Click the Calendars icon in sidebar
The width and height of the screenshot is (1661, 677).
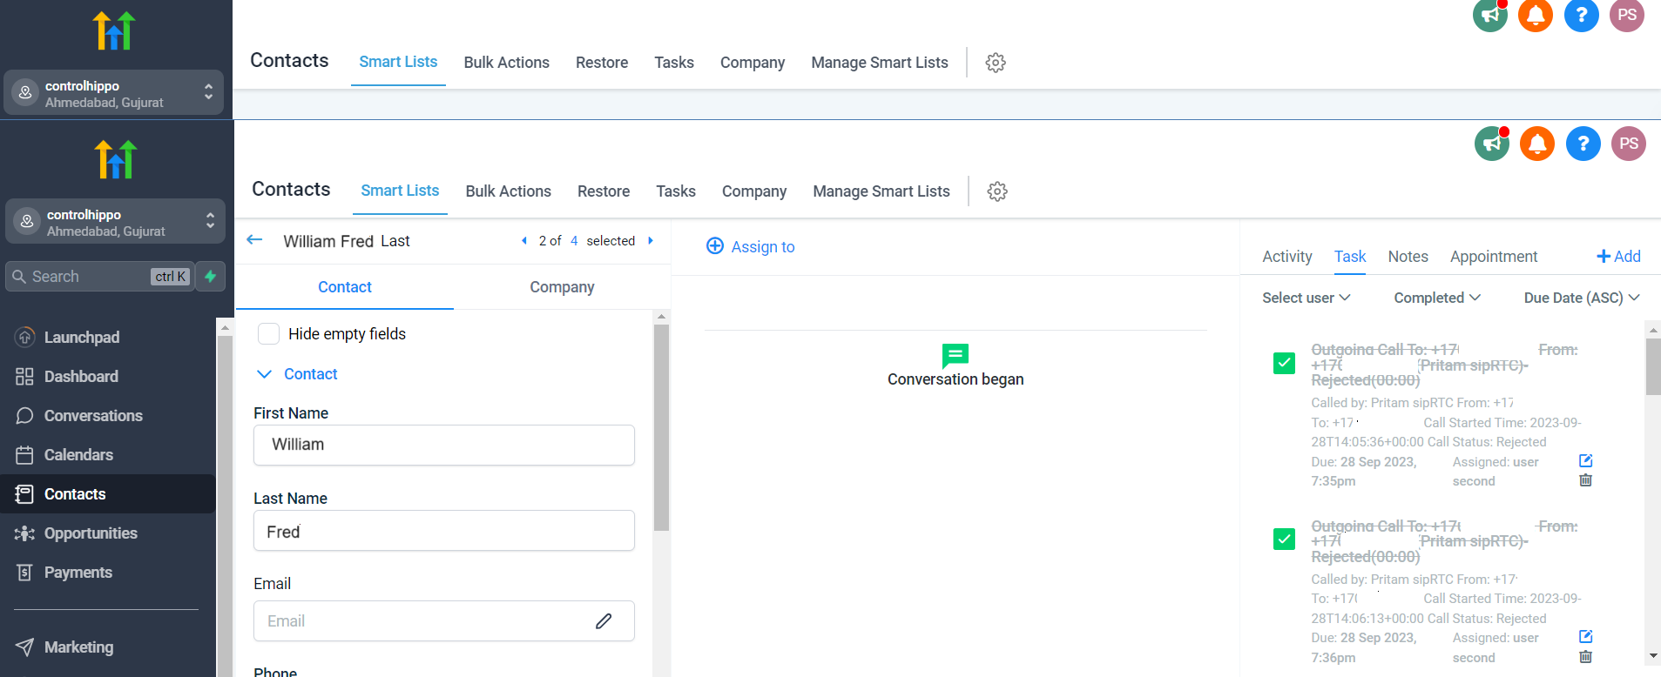click(24, 454)
